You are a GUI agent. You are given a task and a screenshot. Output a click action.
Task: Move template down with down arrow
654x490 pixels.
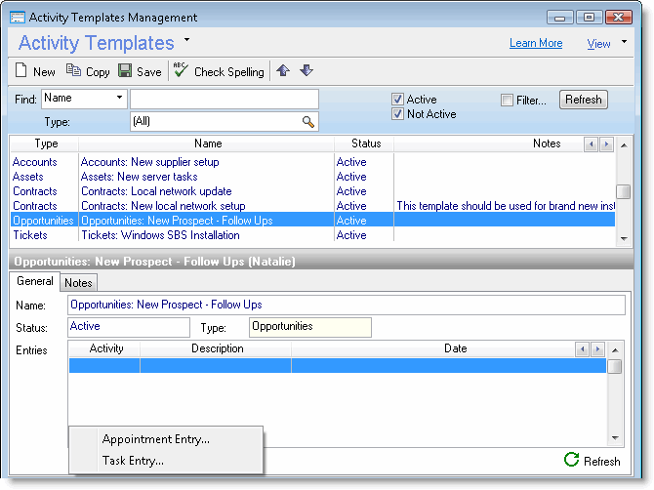306,70
